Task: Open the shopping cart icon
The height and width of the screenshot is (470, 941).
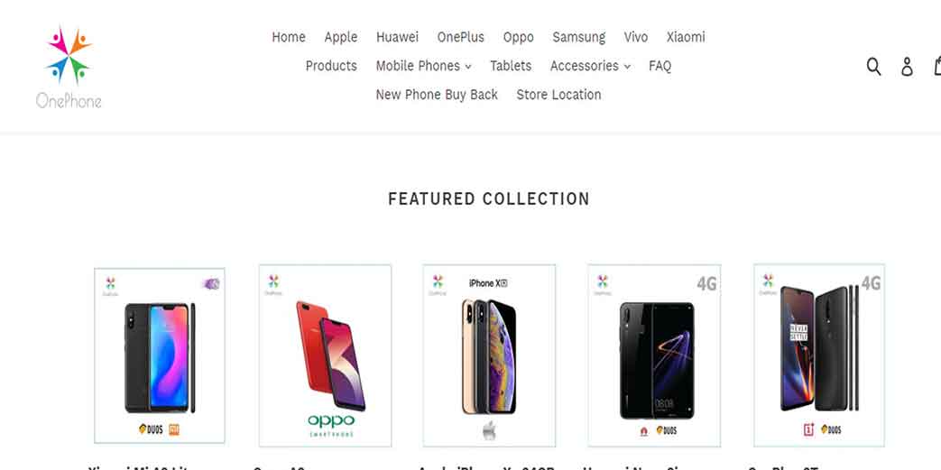Action: (x=936, y=66)
